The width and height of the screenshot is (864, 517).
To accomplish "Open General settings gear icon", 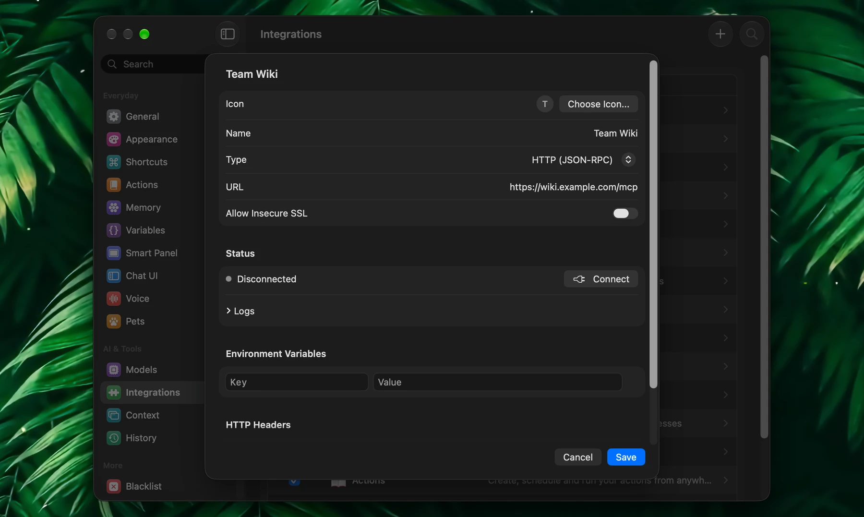I will (114, 116).
